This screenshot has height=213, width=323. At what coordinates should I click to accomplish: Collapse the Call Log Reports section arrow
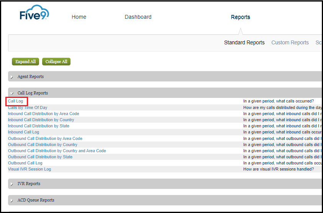pos(12,93)
